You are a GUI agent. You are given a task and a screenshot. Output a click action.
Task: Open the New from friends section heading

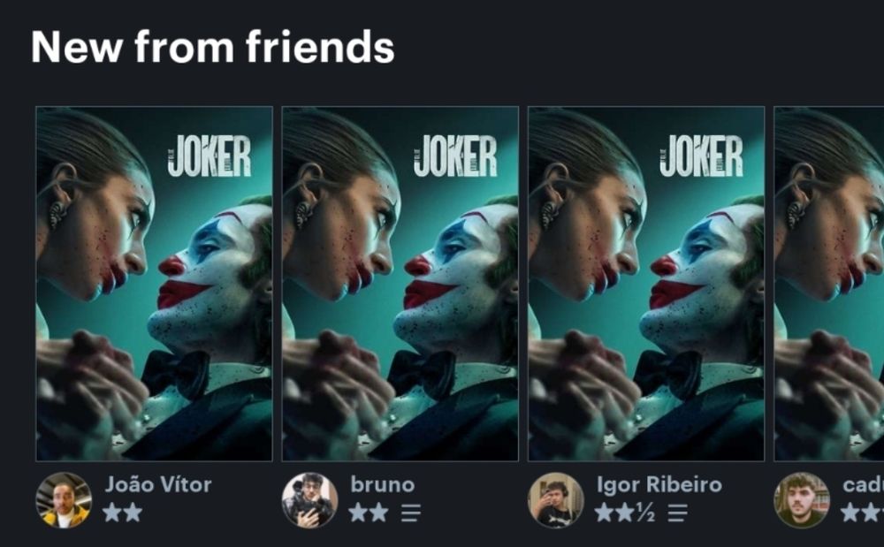point(212,47)
